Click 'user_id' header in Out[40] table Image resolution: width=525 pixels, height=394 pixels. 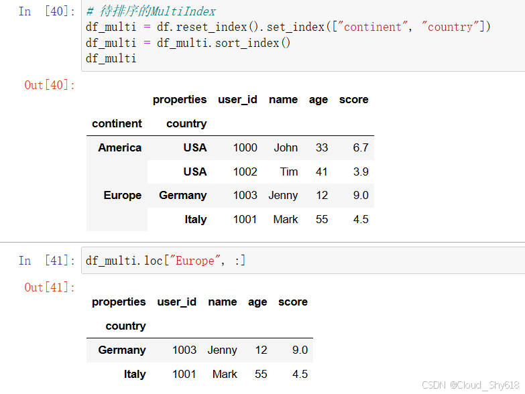[238, 99]
